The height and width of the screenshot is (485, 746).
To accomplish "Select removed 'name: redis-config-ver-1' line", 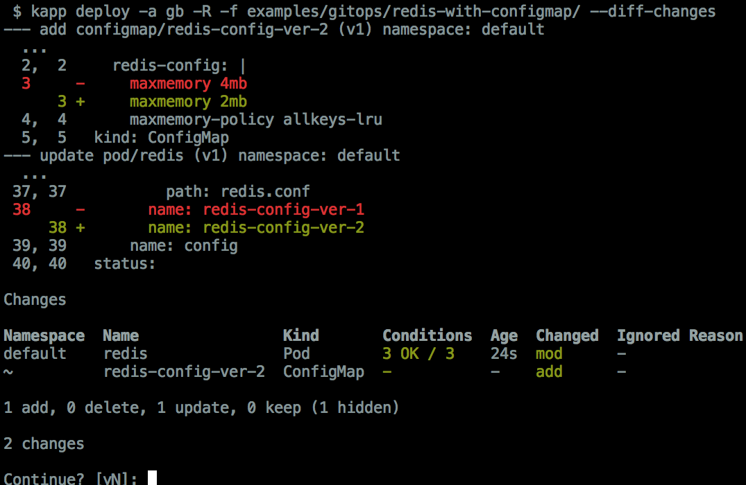I will (x=256, y=210).
